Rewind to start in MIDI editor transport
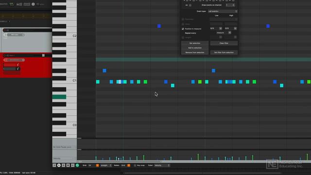 click(54, 165)
